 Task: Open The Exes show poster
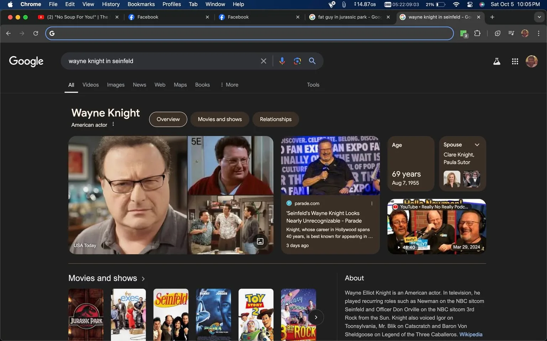(128, 315)
